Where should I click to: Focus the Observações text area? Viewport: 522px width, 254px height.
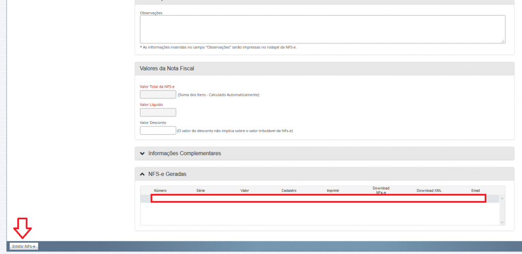coord(322,29)
